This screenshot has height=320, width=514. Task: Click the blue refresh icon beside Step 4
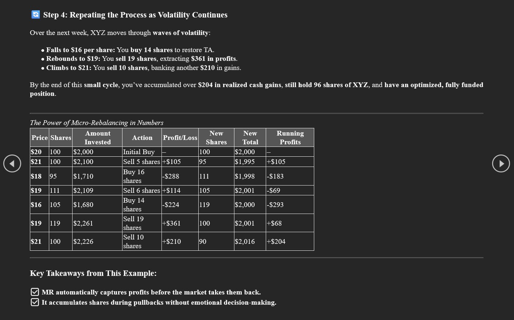[35, 15]
